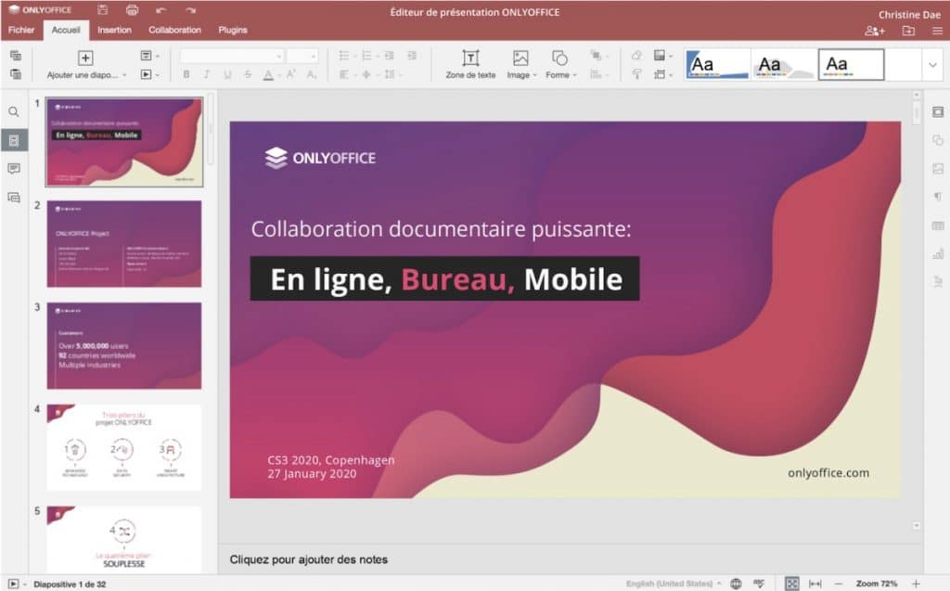
Task: Open the search sidebar icon
Action: click(14, 112)
